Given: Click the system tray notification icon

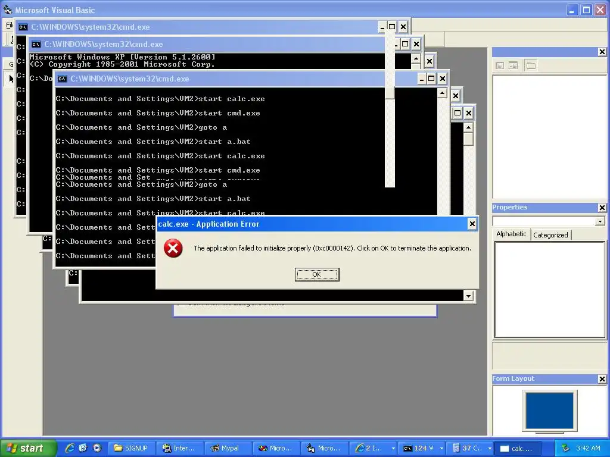Looking at the screenshot, I should coord(565,448).
